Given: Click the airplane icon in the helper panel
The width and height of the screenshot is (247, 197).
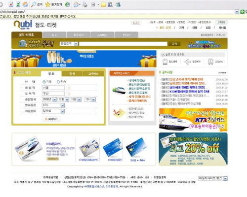Looking at the screenshot, I should point(188,62).
